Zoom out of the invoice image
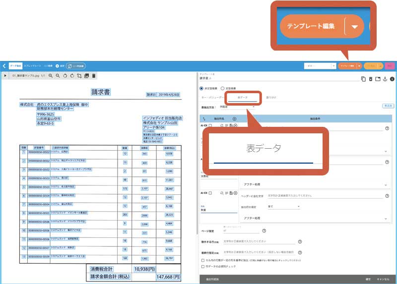Image resolution: width=397 pixels, height=284 pixels. click(x=58, y=76)
